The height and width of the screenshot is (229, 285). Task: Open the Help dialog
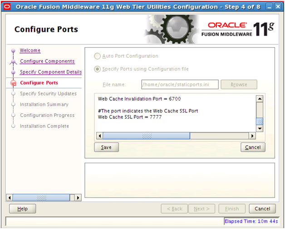(23, 209)
